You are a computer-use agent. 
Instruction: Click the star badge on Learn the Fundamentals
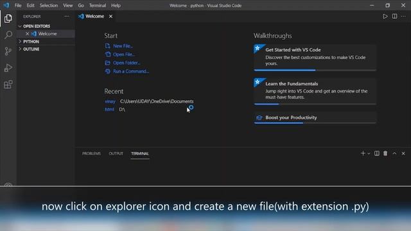point(258,82)
